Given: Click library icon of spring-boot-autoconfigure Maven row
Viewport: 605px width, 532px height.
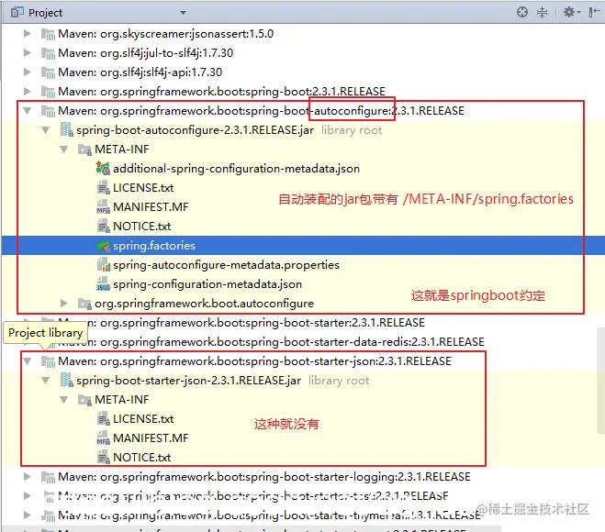Looking at the screenshot, I should point(49,111).
